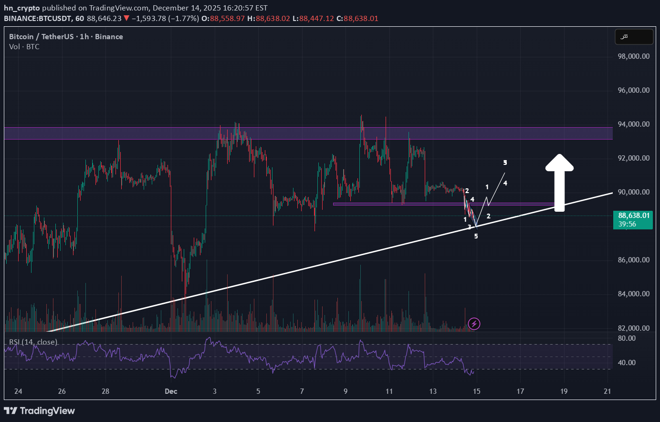The height and width of the screenshot is (422, 660).
Task: Click the 98,000.00 price axis label
Action: pyautogui.click(x=633, y=56)
